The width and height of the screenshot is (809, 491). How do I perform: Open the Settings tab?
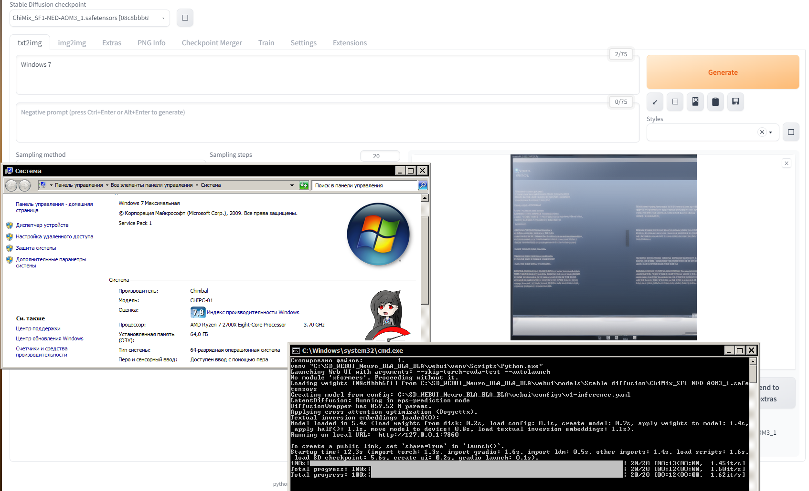[303, 43]
